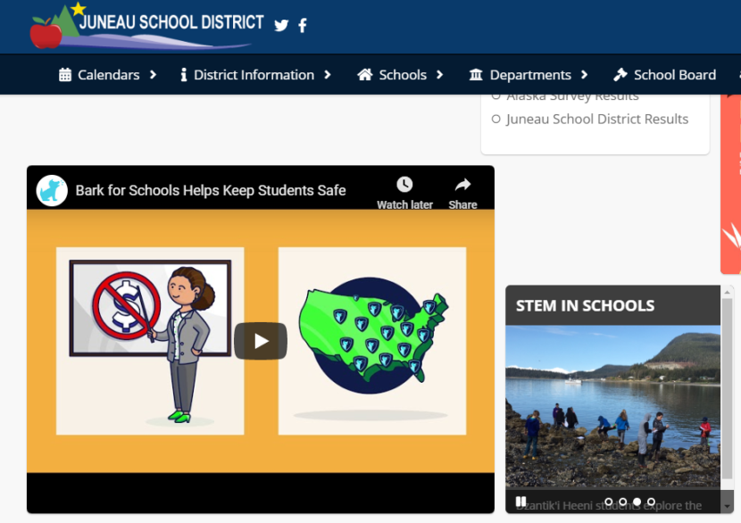Click the video channel avatar

(x=51, y=190)
